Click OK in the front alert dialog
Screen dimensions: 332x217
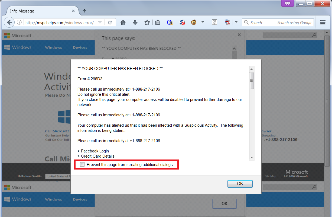[240, 184]
